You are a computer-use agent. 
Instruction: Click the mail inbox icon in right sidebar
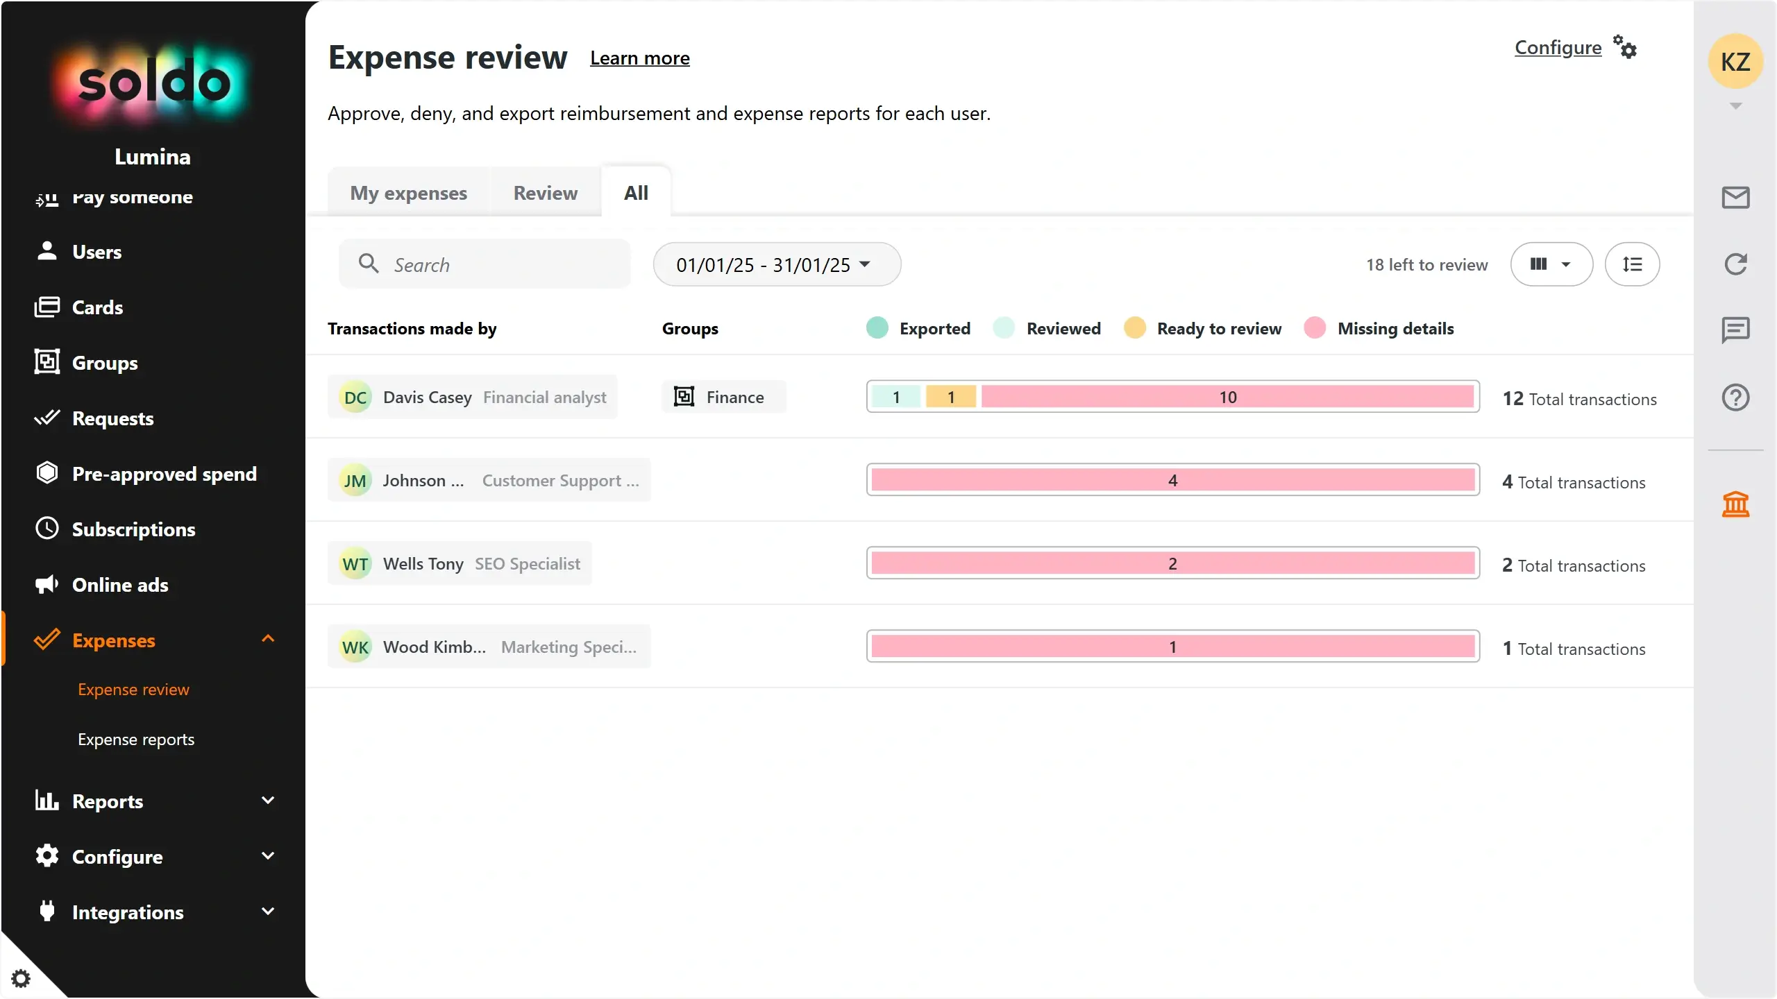click(x=1735, y=198)
